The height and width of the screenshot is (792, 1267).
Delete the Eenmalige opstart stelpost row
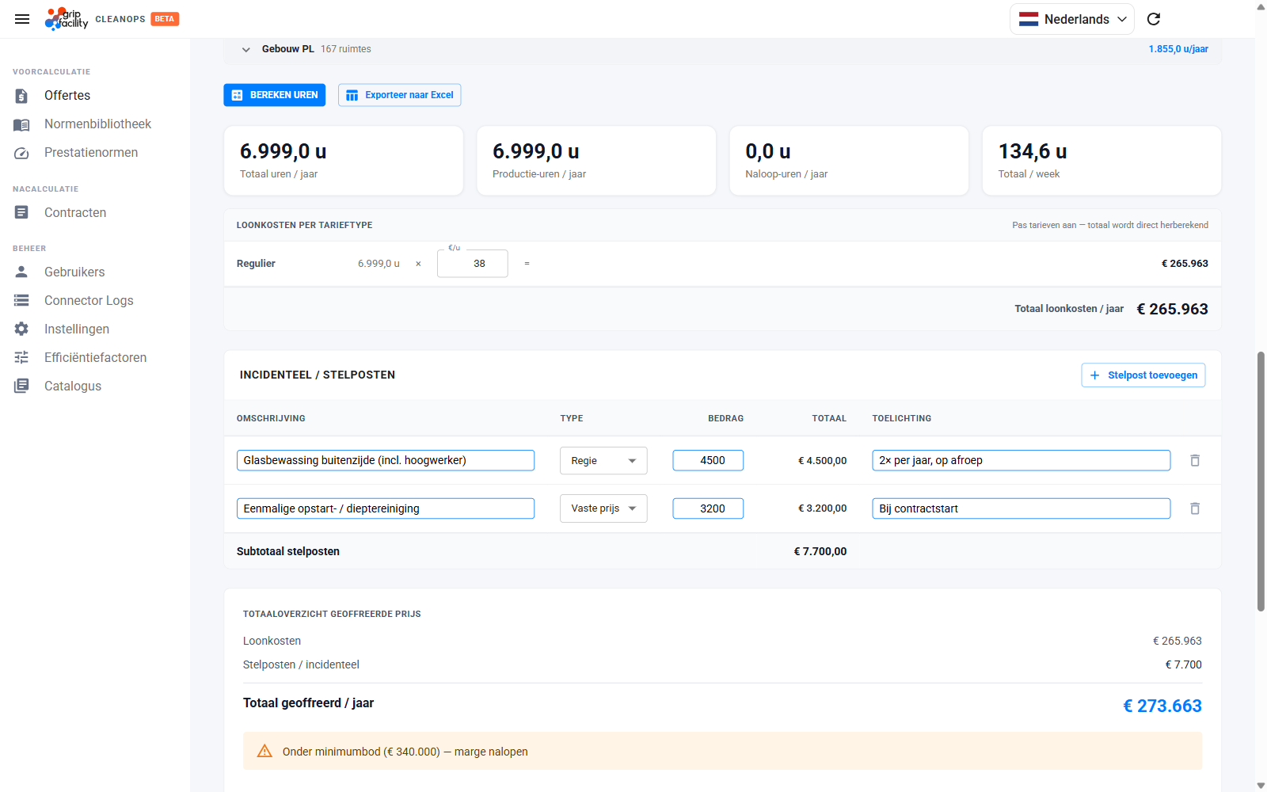pos(1195,508)
